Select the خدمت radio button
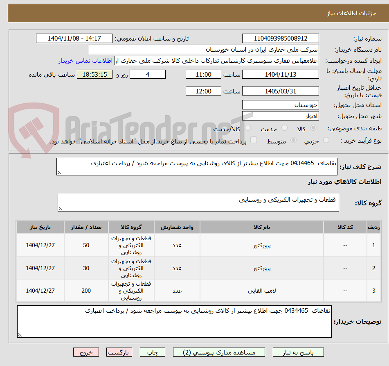 coord(284,128)
